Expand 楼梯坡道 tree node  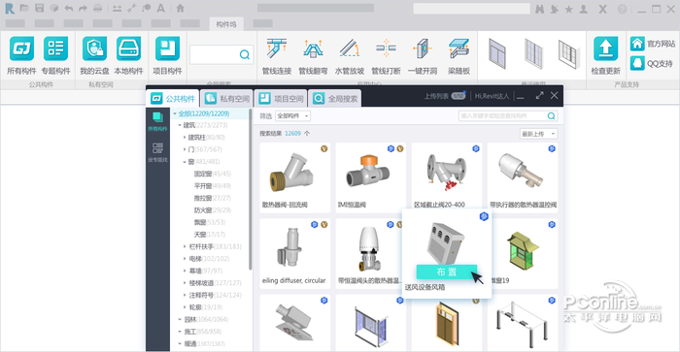185,283
